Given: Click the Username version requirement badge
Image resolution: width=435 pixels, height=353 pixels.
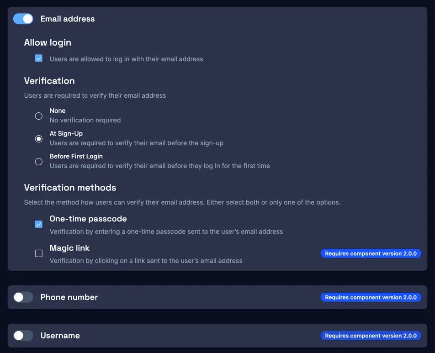Looking at the screenshot, I should point(371,336).
